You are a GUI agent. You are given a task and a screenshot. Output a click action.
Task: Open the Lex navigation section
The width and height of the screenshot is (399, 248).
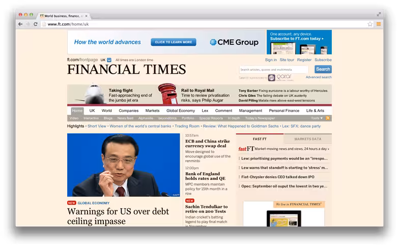(205, 111)
